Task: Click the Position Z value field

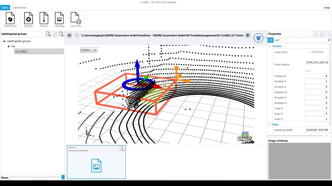Action: point(316,87)
